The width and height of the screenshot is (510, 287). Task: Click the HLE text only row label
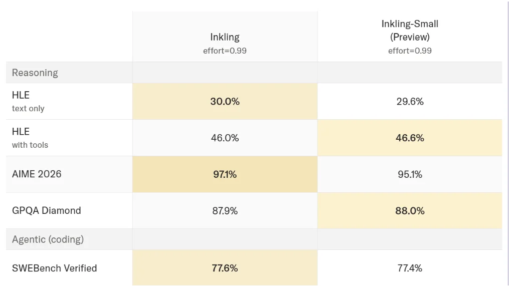coord(28,101)
